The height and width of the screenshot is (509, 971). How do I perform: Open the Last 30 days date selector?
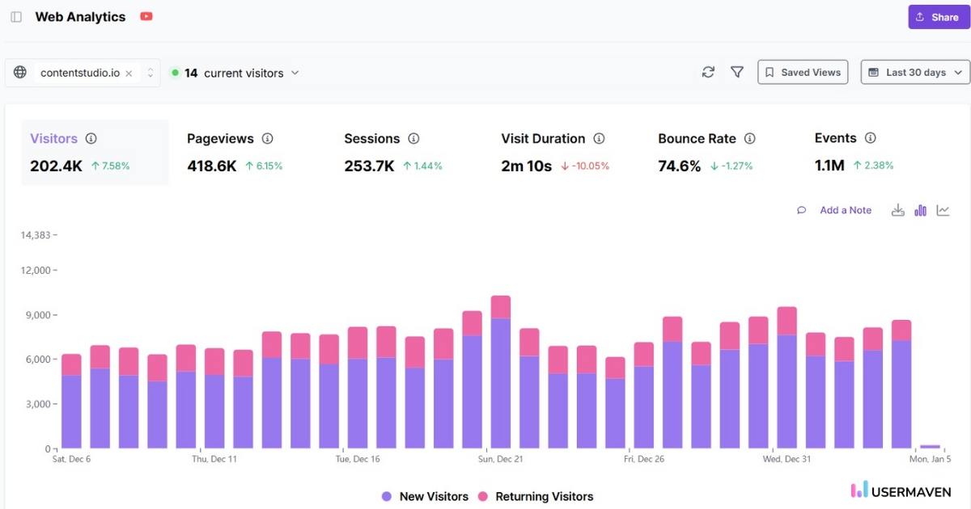[914, 72]
